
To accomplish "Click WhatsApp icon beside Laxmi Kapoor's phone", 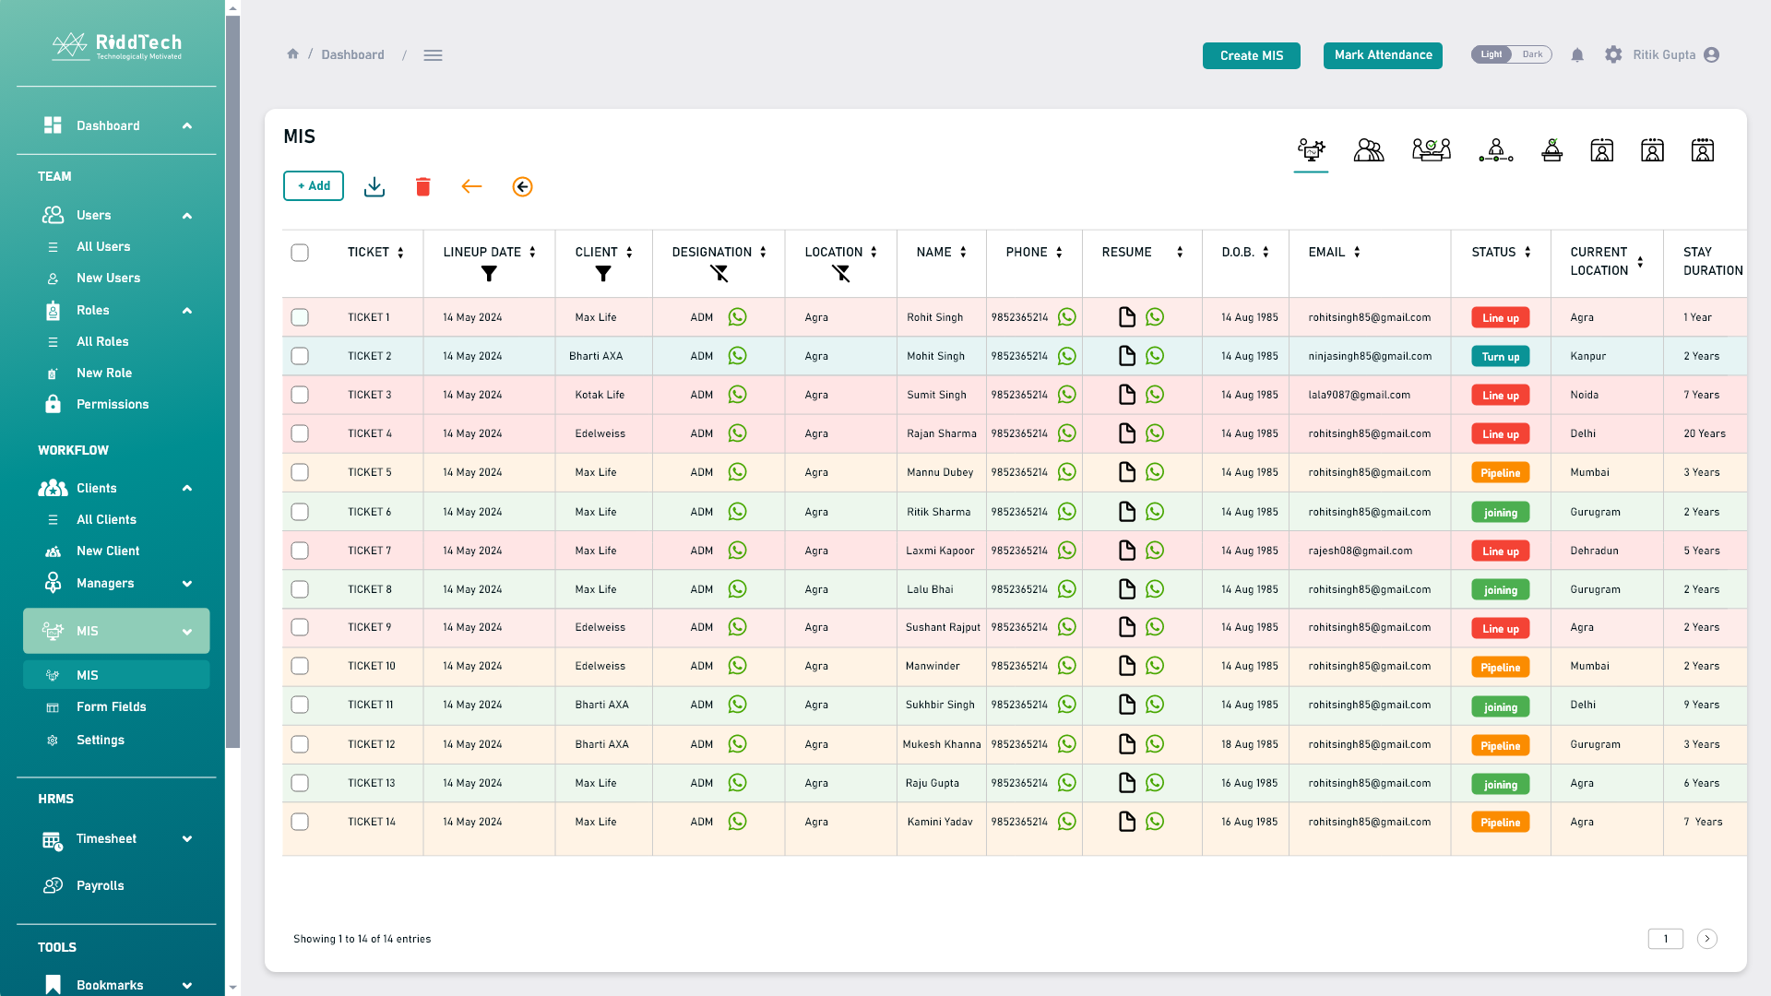I will point(1067,551).
